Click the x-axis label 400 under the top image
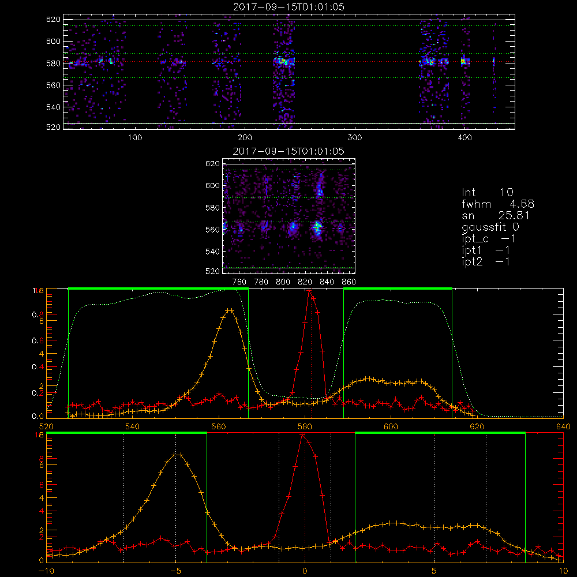 click(x=464, y=138)
